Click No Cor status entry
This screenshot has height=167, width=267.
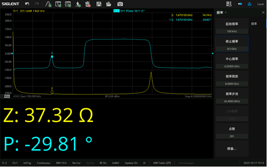coord(77,163)
